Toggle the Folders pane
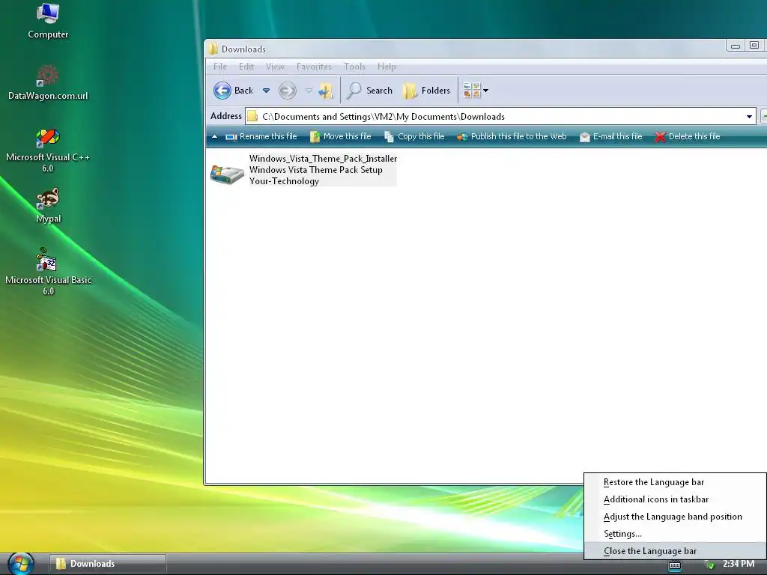The height and width of the screenshot is (575, 767). coord(426,91)
